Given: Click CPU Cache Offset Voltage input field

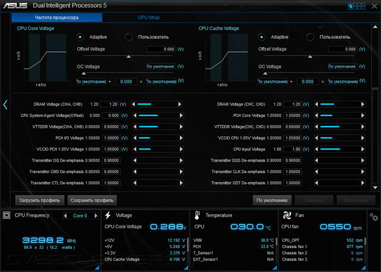Looking at the screenshot, I should tap(343, 49).
